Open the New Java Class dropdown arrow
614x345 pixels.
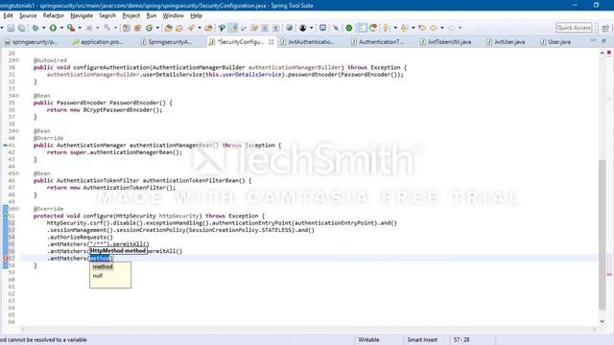pos(157,28)
